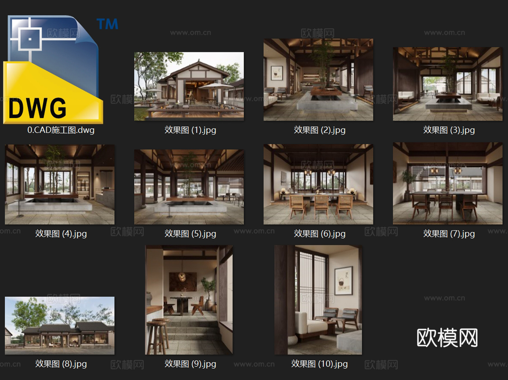Select thumbnail of 效果图 (8).jpg building exterior

60,326
